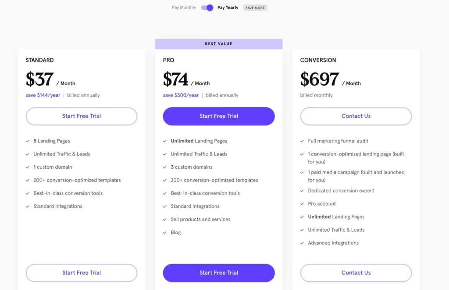Click the BEST VALUE banner above Pro
The image size is (449, 290).
tap(219, 44)
